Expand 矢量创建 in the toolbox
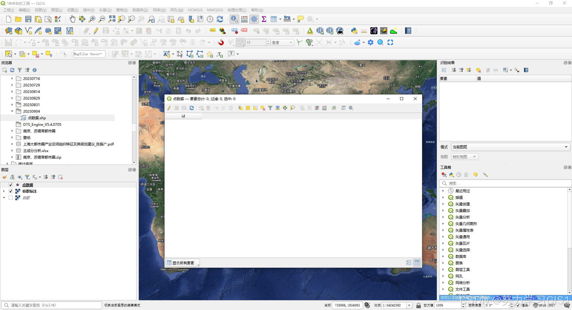Viewport: 572px width, 310px height. pyautogui.click(x=443, y=204)
